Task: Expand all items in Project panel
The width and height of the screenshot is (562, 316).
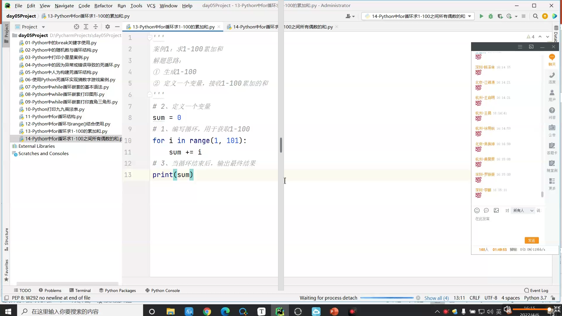Action: click(x=86, y=27)
